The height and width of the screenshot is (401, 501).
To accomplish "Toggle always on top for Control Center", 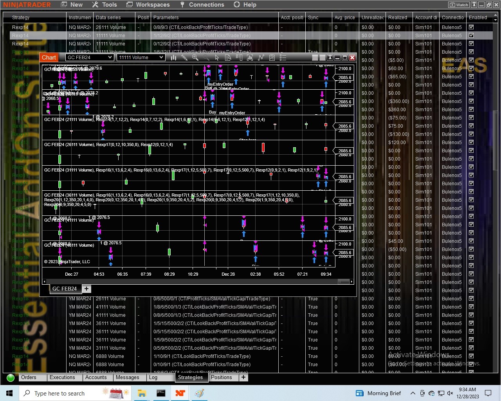I will 474,5.
